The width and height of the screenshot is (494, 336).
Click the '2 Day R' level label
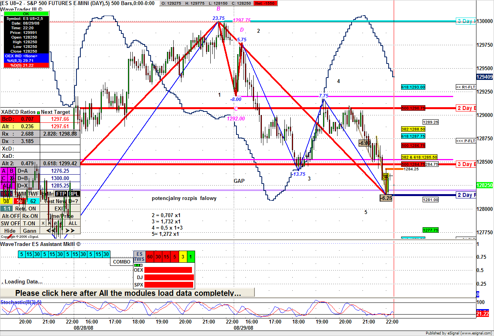466,195
